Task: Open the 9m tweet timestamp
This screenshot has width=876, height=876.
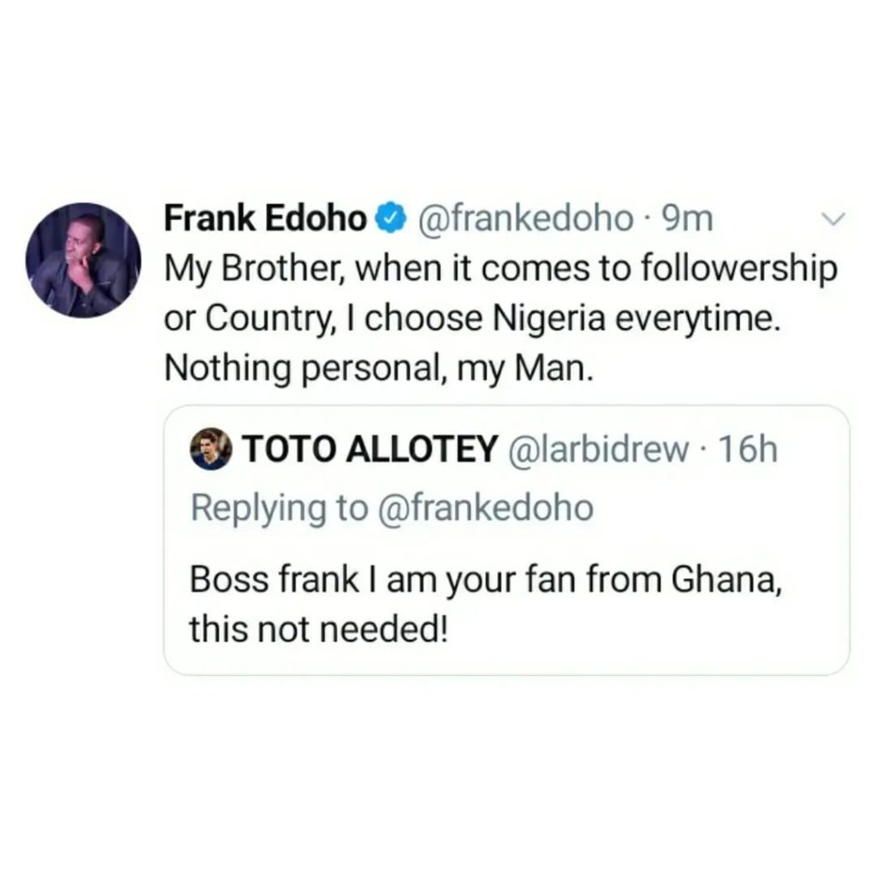Action: point(687,221)
